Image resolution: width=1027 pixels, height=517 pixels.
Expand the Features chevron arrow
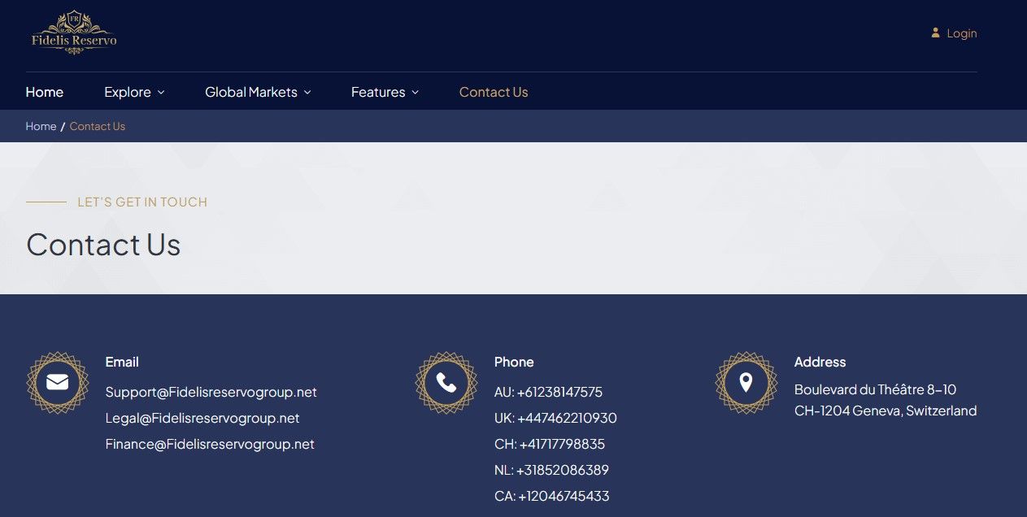click(x=415, y=93)
